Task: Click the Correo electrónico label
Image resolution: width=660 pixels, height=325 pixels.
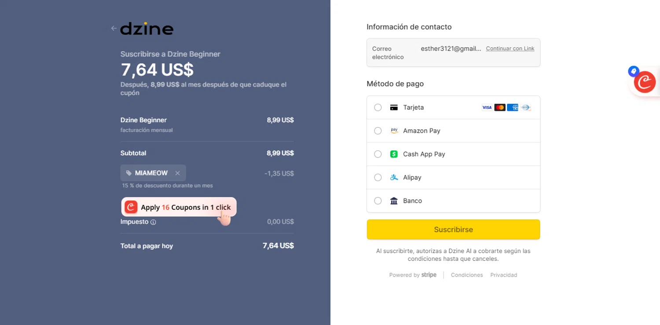Action: click(x=388, y=53)
